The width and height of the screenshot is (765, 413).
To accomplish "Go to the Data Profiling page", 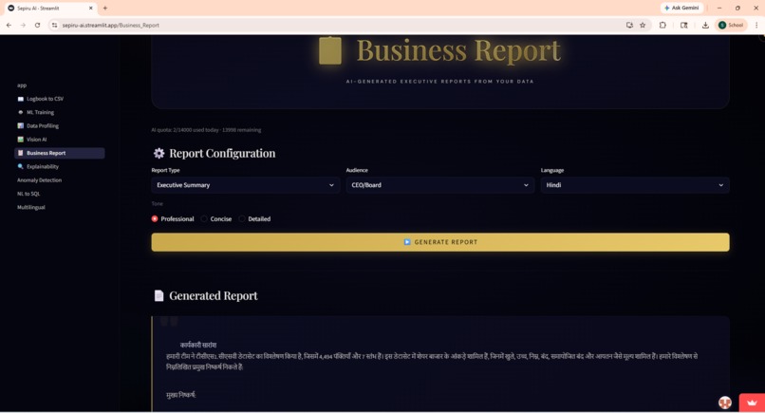I will pos(43,126).
